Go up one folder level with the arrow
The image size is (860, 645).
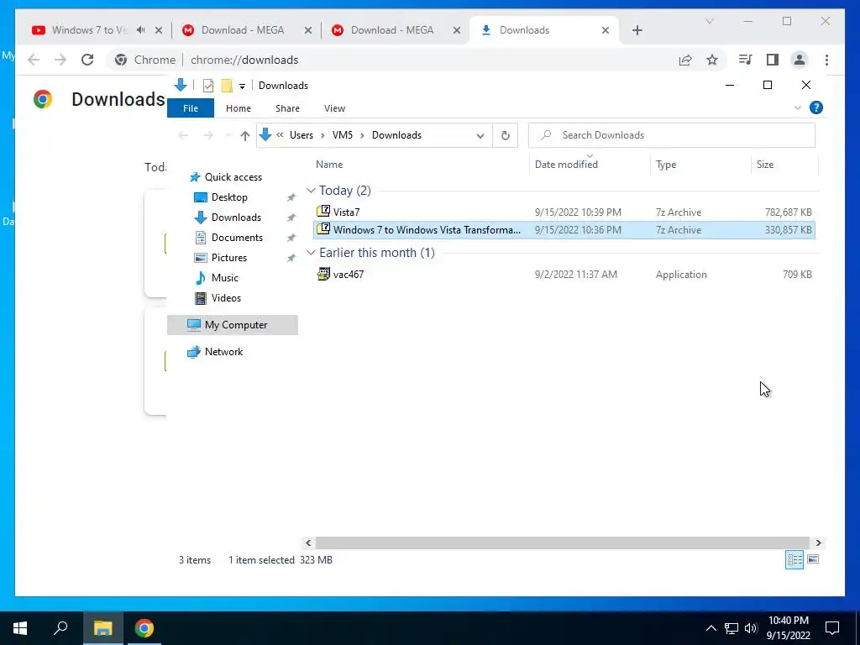coord(244,135)
